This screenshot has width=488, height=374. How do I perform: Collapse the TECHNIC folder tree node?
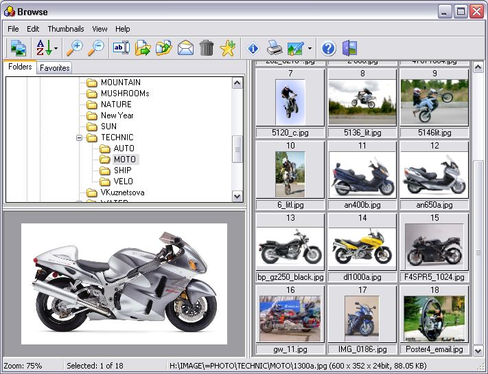pos(79,137)
